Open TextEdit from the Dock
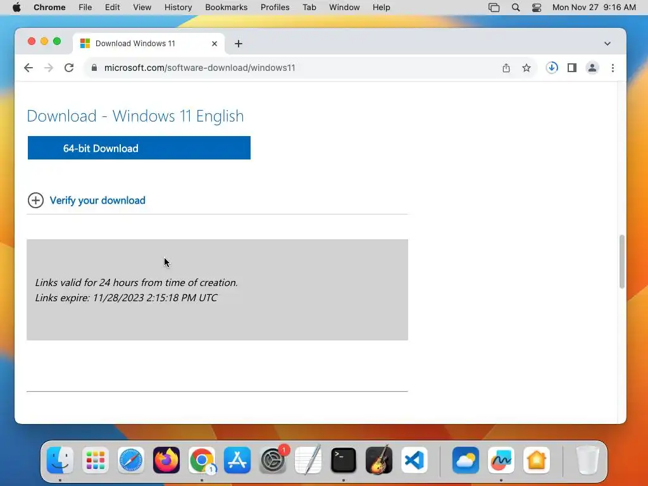Image resolution: width=648 pixels, height=486 pixels. pos(308,460)
